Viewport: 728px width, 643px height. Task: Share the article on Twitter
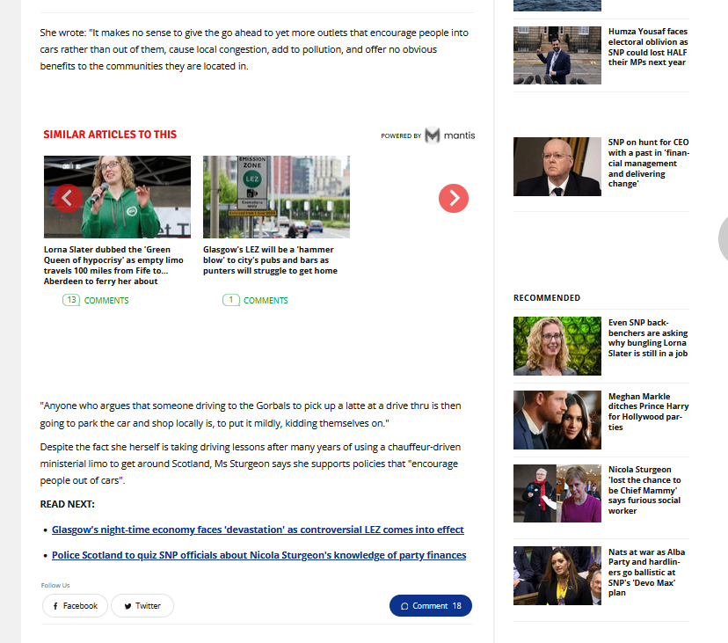point(142,606)
